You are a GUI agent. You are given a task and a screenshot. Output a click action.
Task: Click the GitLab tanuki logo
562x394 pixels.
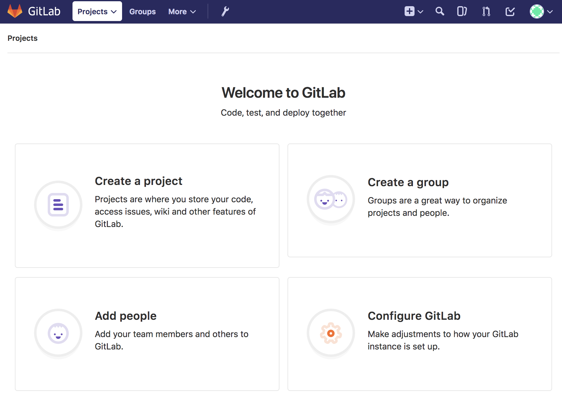point(15,11)
